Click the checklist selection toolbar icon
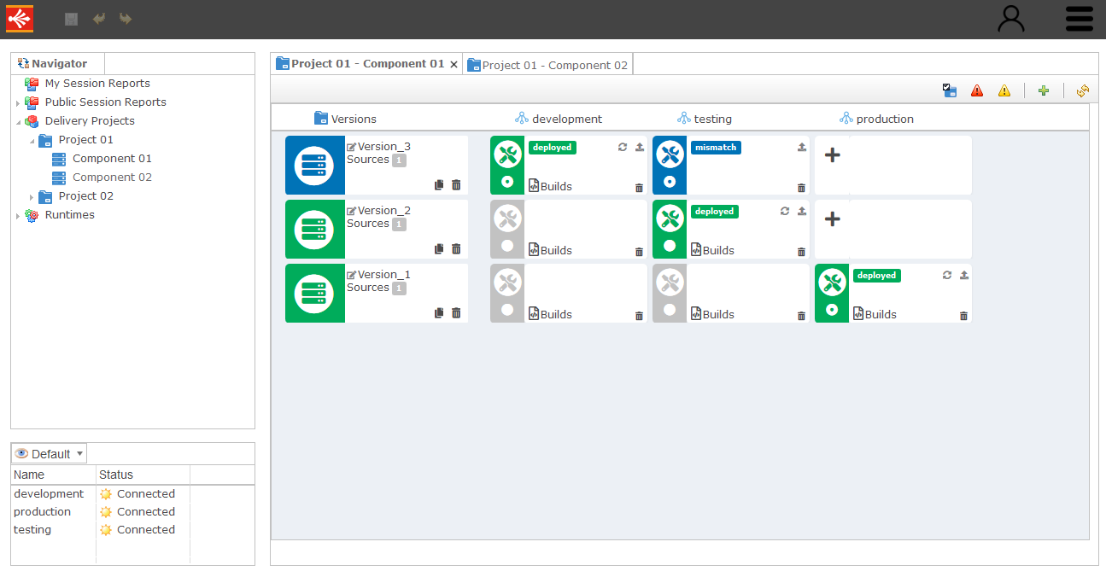Image resolution: width=1106 pixels, height=571 pixels. [x=950, y=90]
